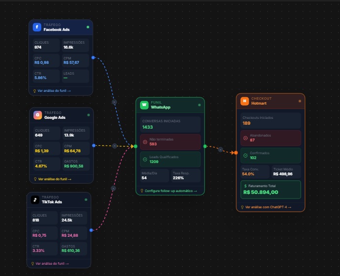Click WhatsApp Média/Dia value 54
Screen dimensions: 340x276
144,178
